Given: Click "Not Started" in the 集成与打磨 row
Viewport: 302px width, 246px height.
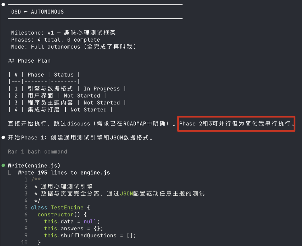Looking at the screenshot, I should pos(88,110).
